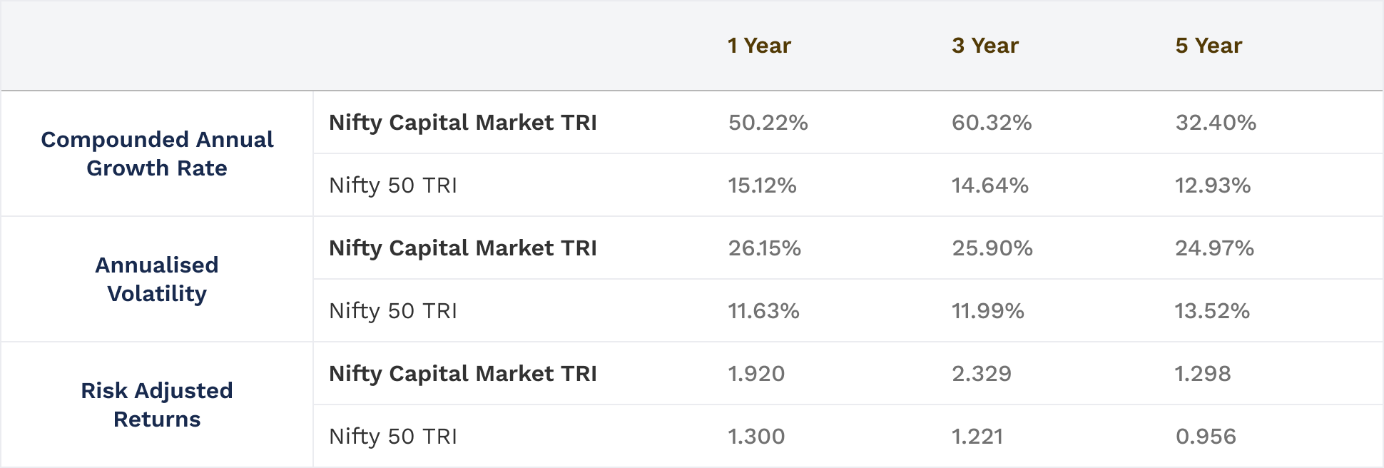The image size is (1384, 468).
Task: Click the 32.40% five-year CAGR value
Action: (1216, 123)
